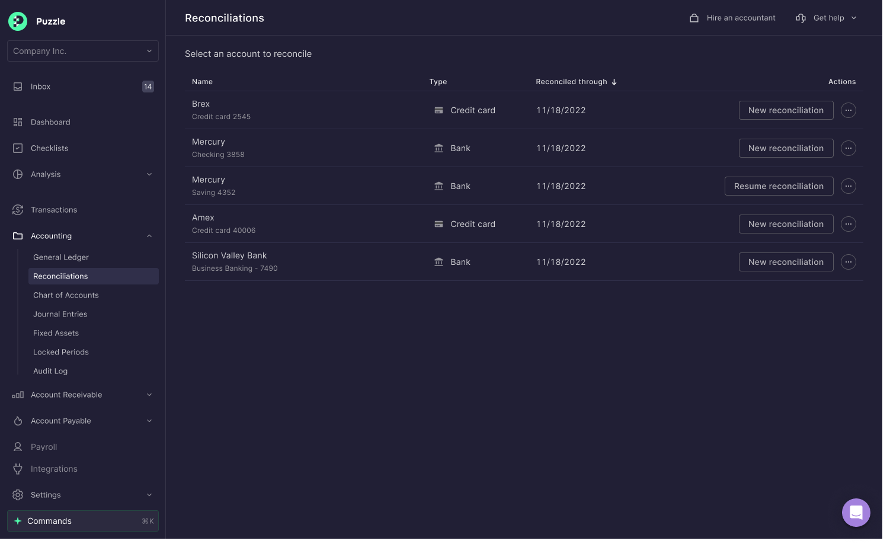Click the credit card icon in Brex row

click(438, 110)
